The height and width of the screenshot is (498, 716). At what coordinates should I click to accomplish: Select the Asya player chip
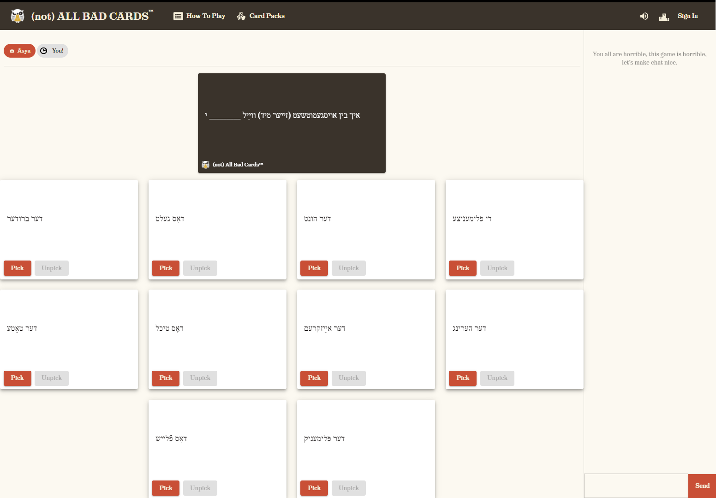[19, 51]
